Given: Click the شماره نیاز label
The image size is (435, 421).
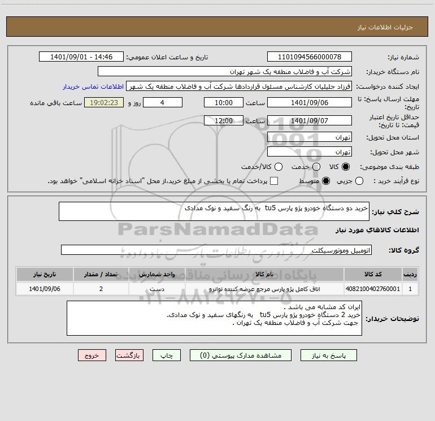Looking at the screenshot, I should pyautogui.click(x=403, y=57).
